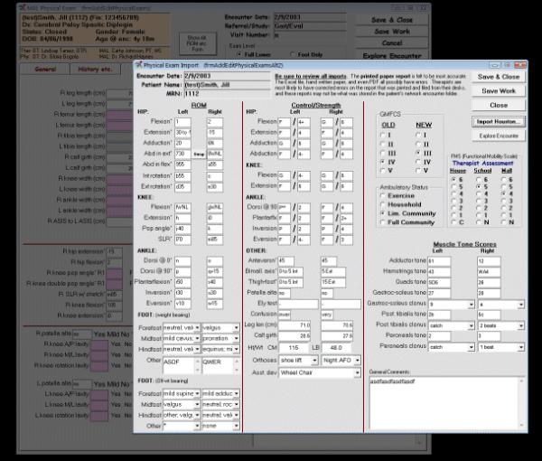Click left Adductor tone field
The width and height of the screenshot is (542, 461).
tap(439, 261)
